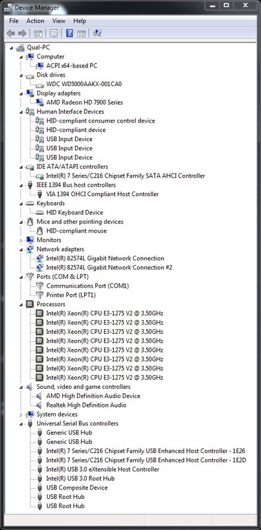Click the HID-compliant mouse icon

pyautogui.click(x=40, y=231)
